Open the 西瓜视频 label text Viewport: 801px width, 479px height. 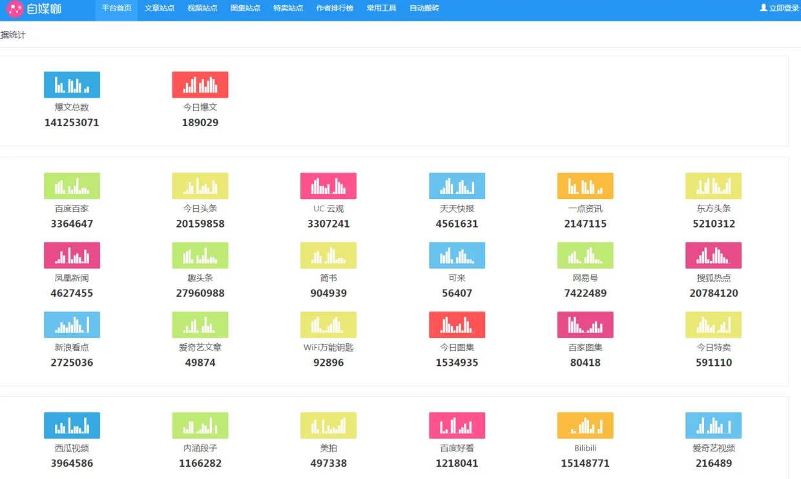(x=72, y=448)
